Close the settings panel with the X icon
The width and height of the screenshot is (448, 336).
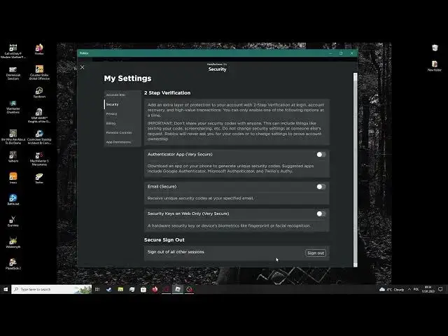(x=83, y=67)
